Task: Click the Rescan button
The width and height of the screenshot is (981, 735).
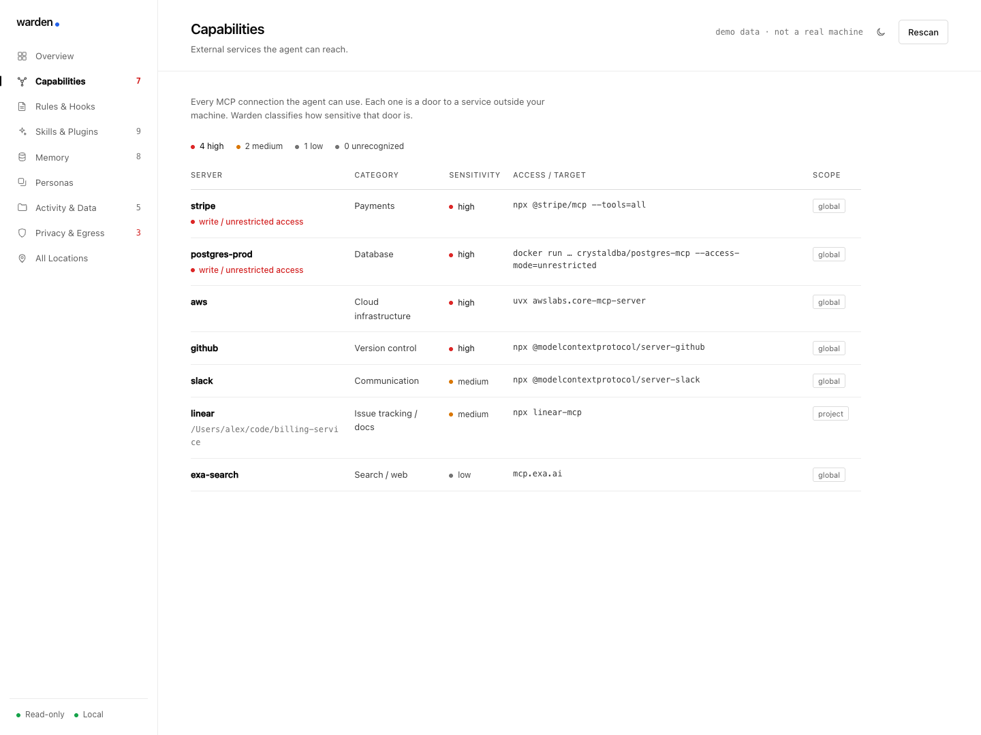Action: point(923,32)
